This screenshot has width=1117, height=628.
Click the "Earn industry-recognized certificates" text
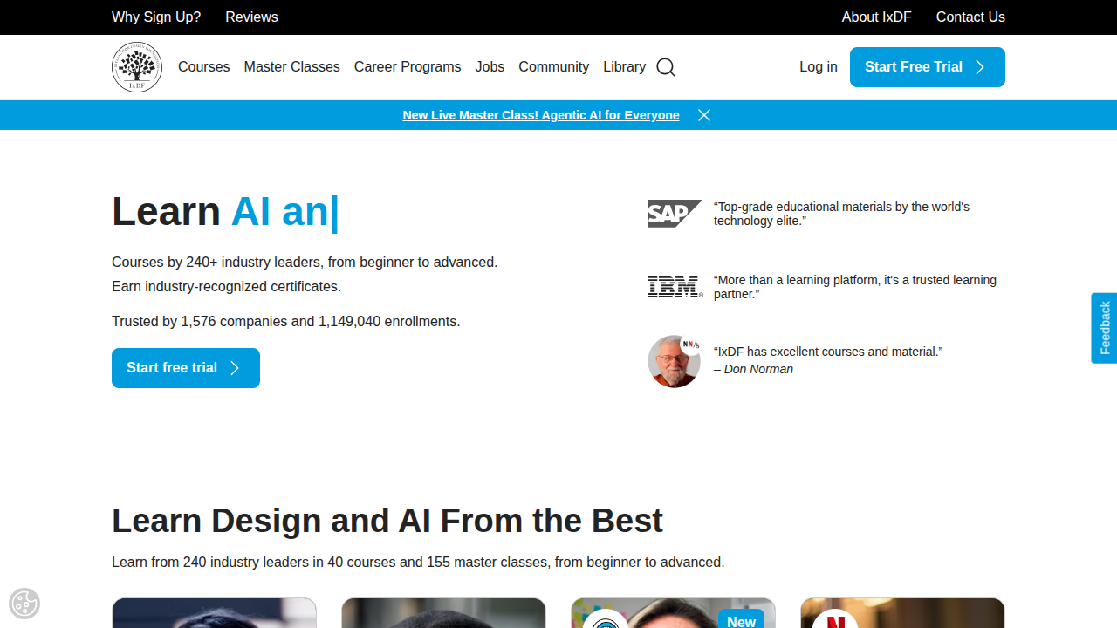(227, 287)
